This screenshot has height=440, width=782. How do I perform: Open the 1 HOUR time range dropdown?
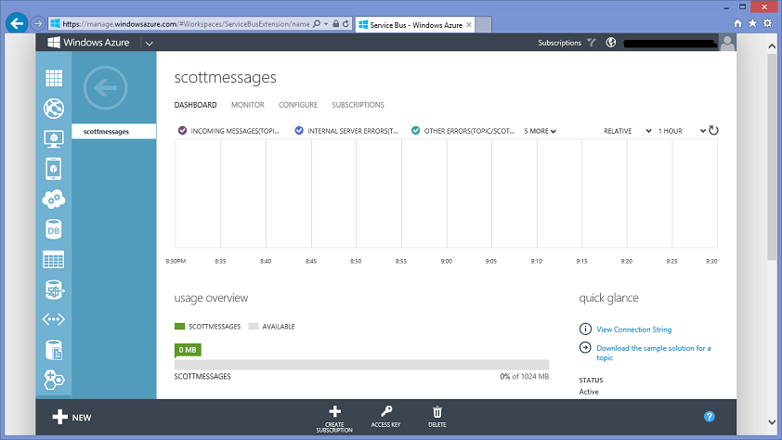682,131
